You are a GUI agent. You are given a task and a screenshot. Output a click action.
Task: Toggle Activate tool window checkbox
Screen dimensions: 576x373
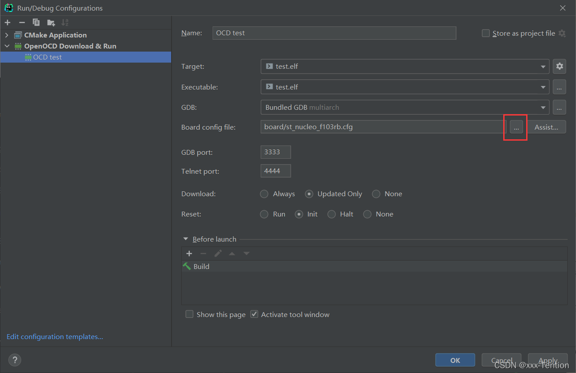tap(254, 314)
